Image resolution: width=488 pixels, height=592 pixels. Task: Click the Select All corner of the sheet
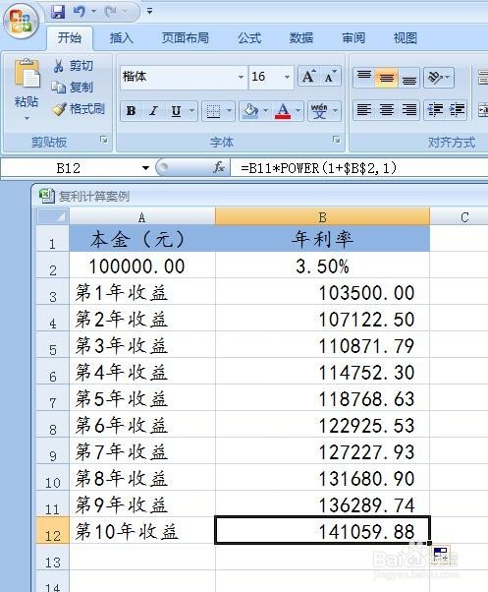(x=52, y=216)
